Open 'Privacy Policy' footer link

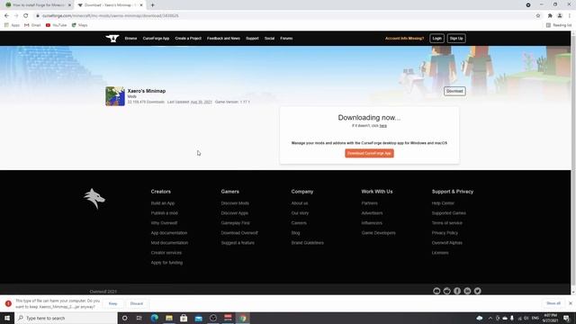(x=445, y=233)
